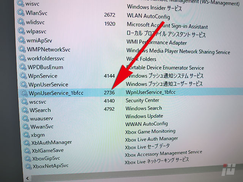Viewport: 243px width, 182px height.
Task: Click the gear icon beside WlanSvc
Action: (21, 13)
